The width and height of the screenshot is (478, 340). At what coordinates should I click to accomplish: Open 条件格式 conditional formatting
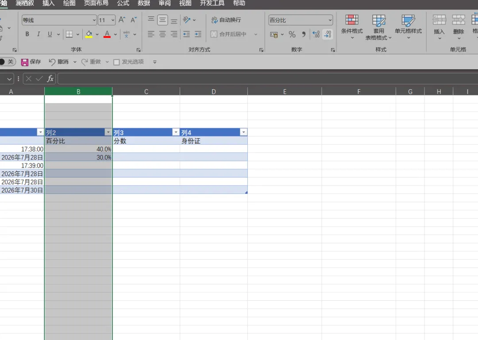tap(352, 27)
